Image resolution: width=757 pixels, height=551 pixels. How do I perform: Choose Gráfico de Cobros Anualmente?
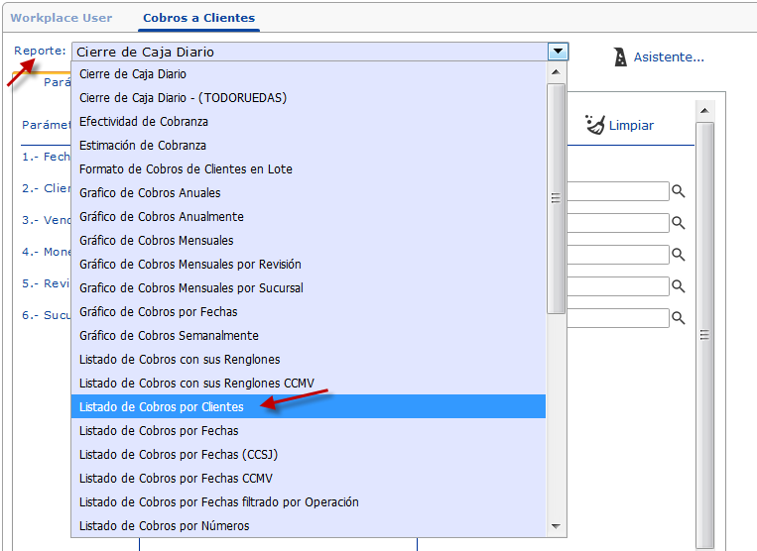pos(309,217)
